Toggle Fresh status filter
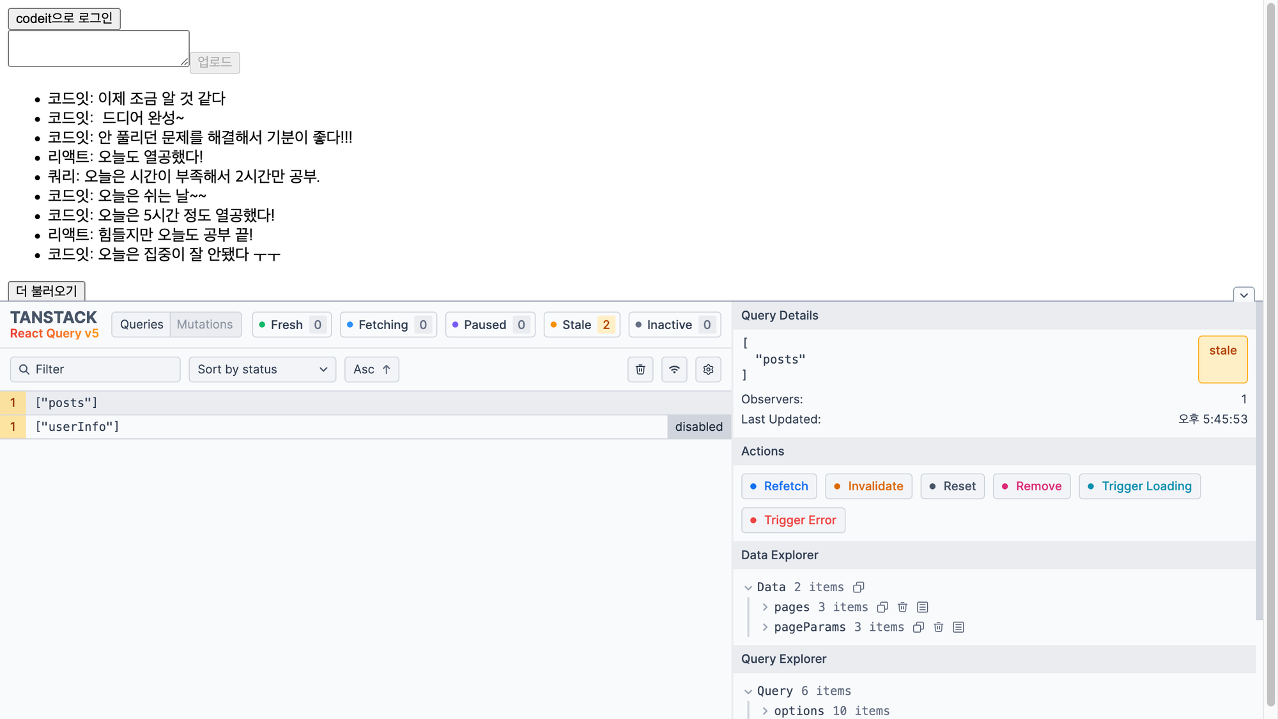 click(292, 325)
